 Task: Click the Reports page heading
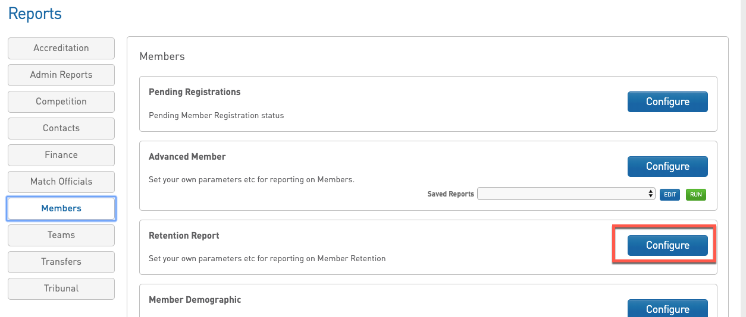pyautogui.click(x=35, y=14)
